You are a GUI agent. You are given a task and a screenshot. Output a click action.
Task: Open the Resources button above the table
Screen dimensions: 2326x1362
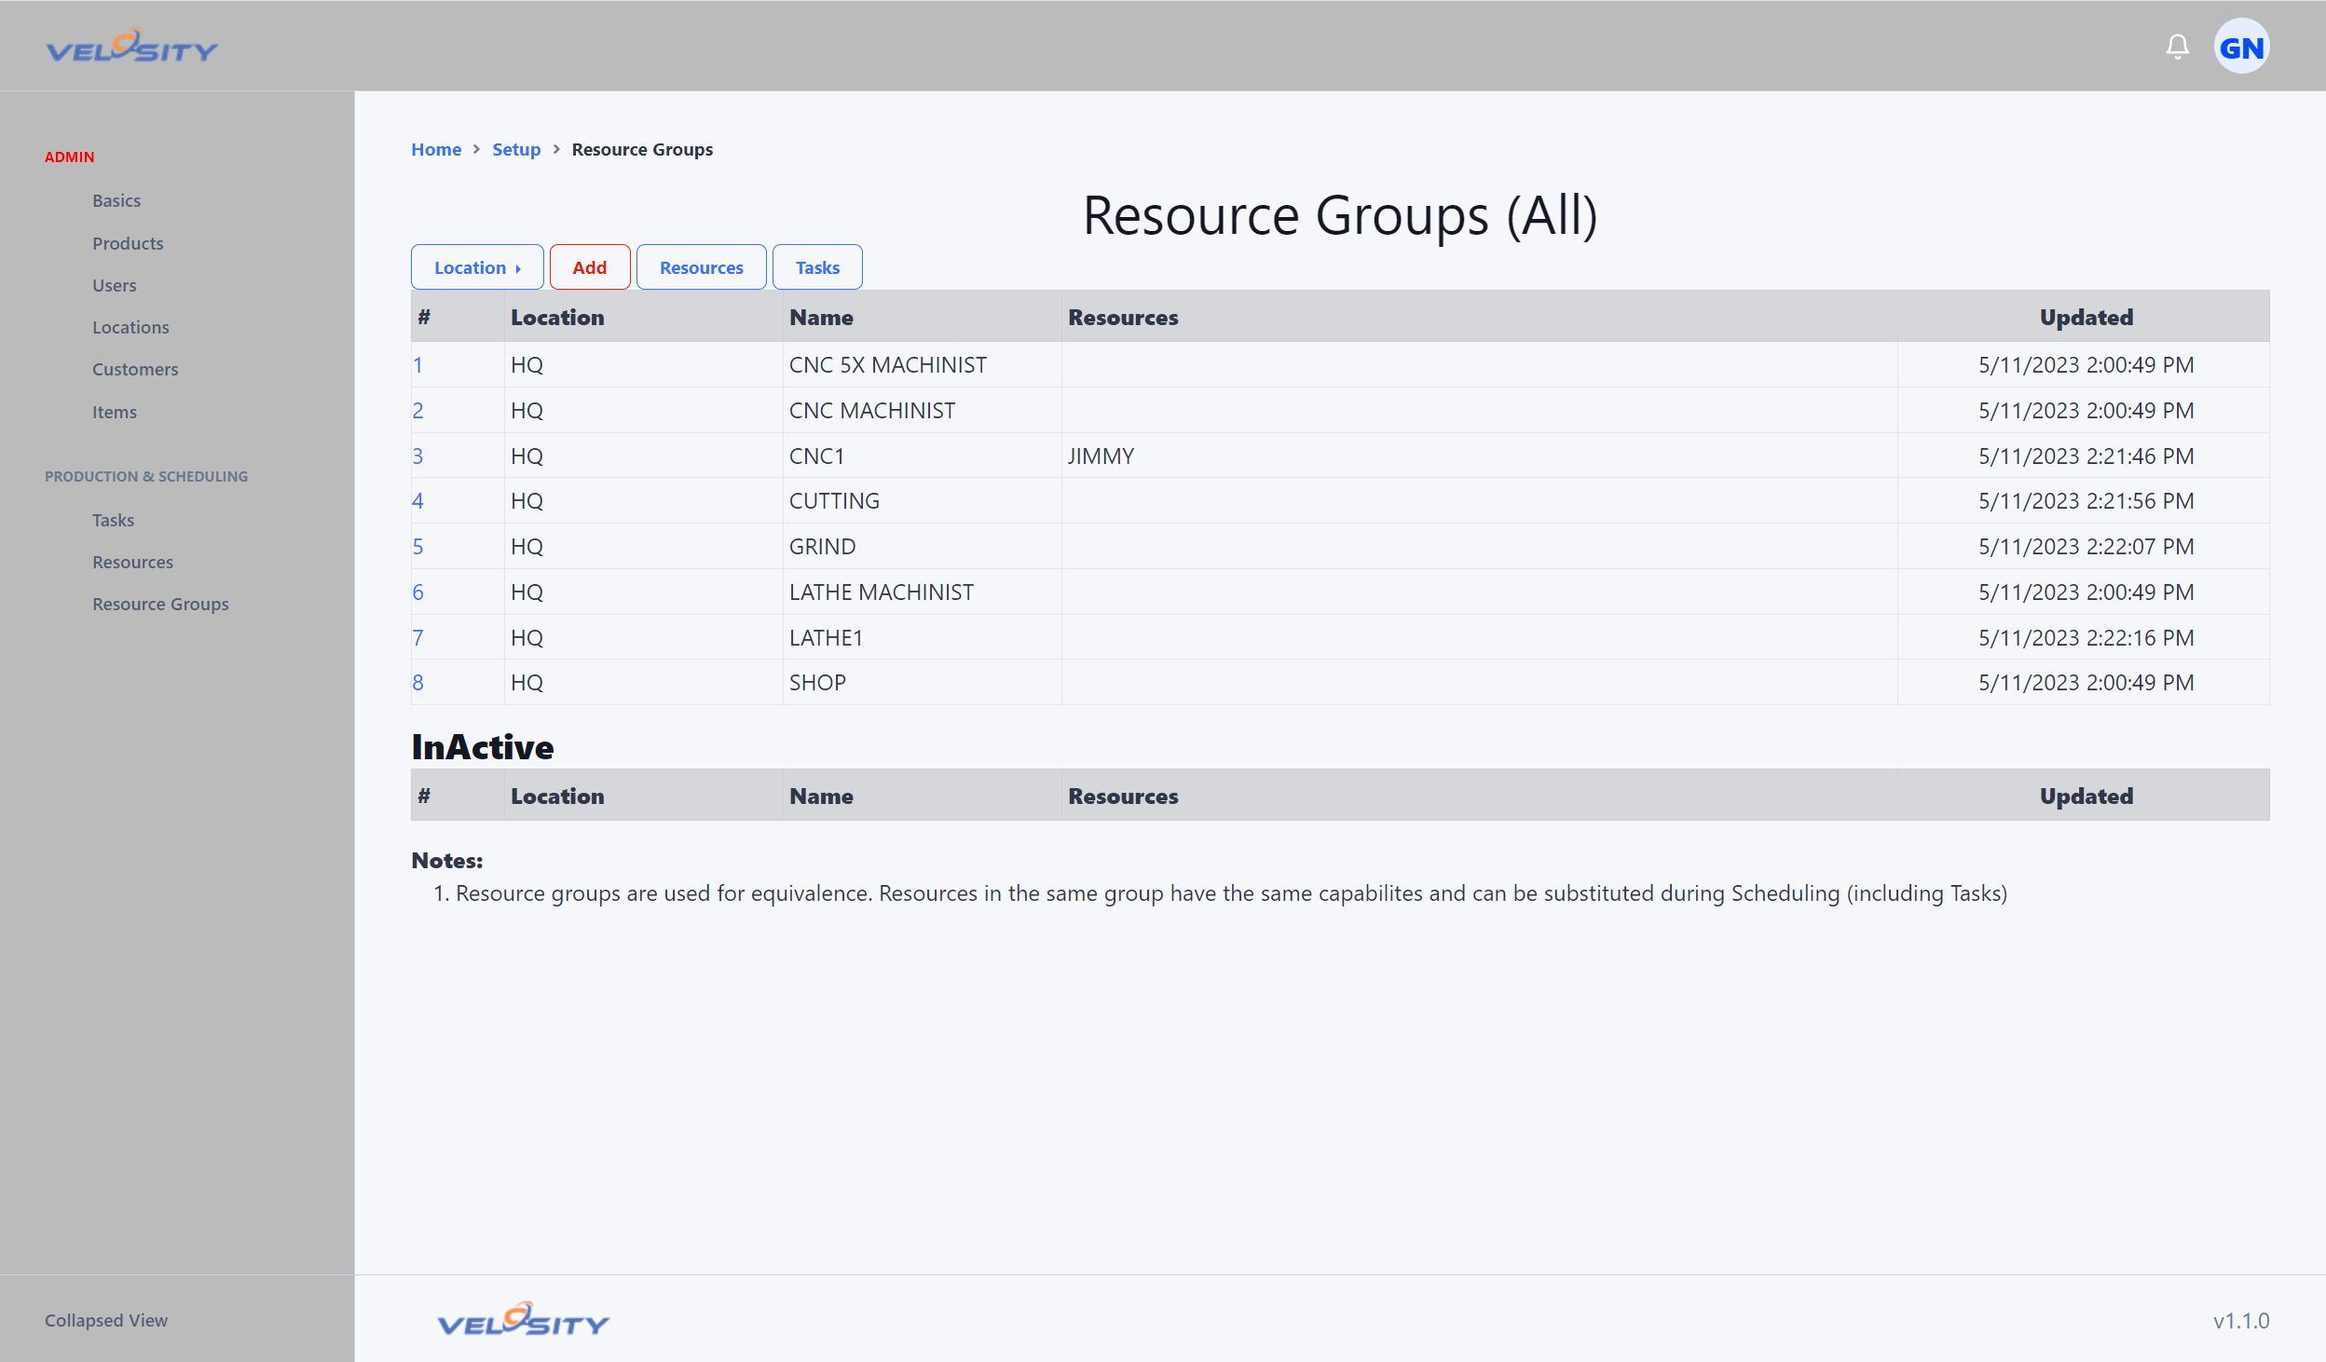tap(701, 267)
